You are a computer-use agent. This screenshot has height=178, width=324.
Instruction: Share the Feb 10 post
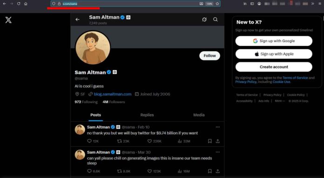[x=217, y=141]
